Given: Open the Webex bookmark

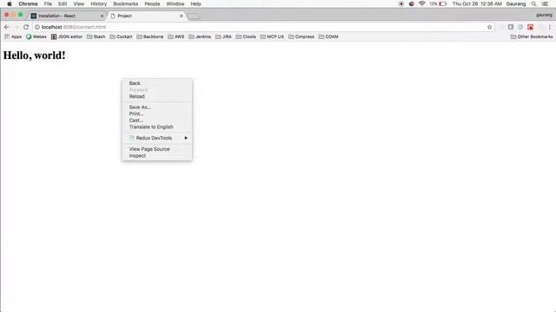Looking at the screenshot, I should [36, 36].
